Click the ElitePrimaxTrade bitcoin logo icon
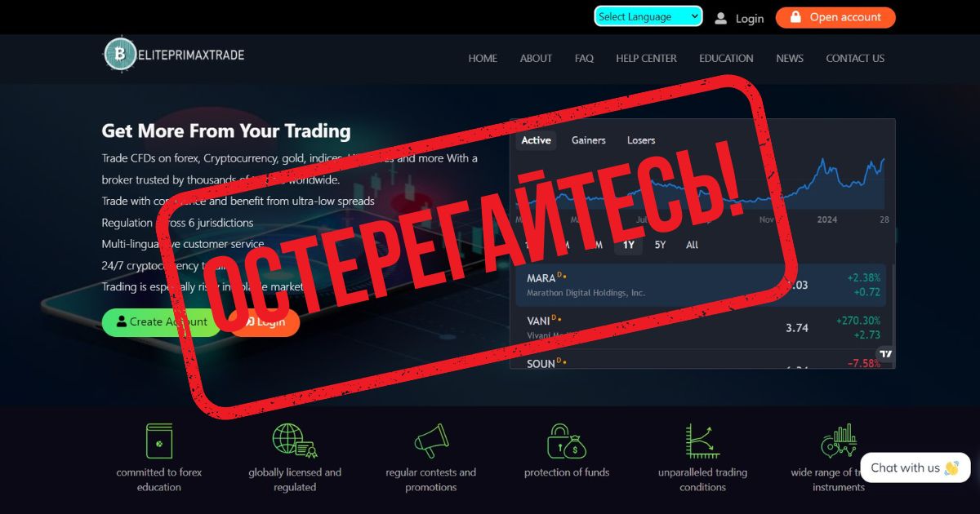Viewport: 980px width, 514px height. [x=120, y=53]
